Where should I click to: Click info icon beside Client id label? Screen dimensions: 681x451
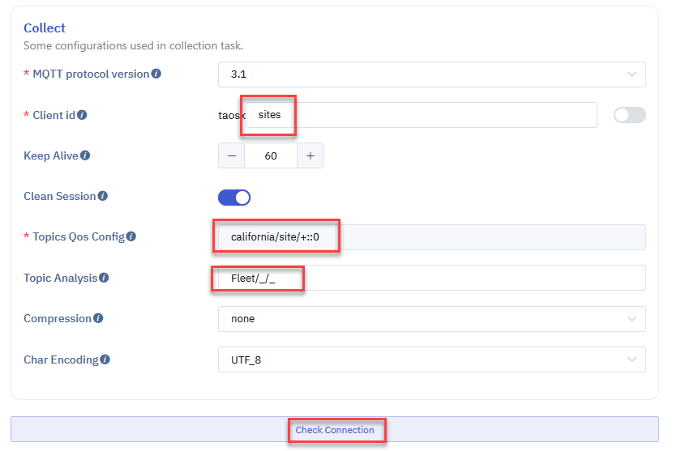click(82, 115)
